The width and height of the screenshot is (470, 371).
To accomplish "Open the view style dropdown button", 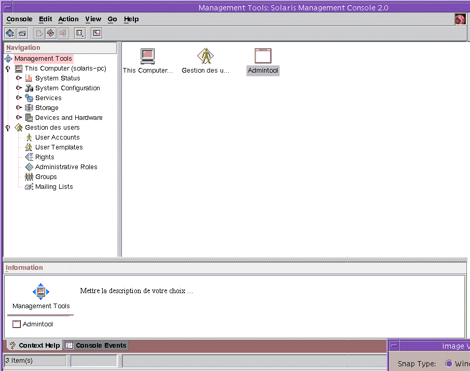I will point(80,33).
